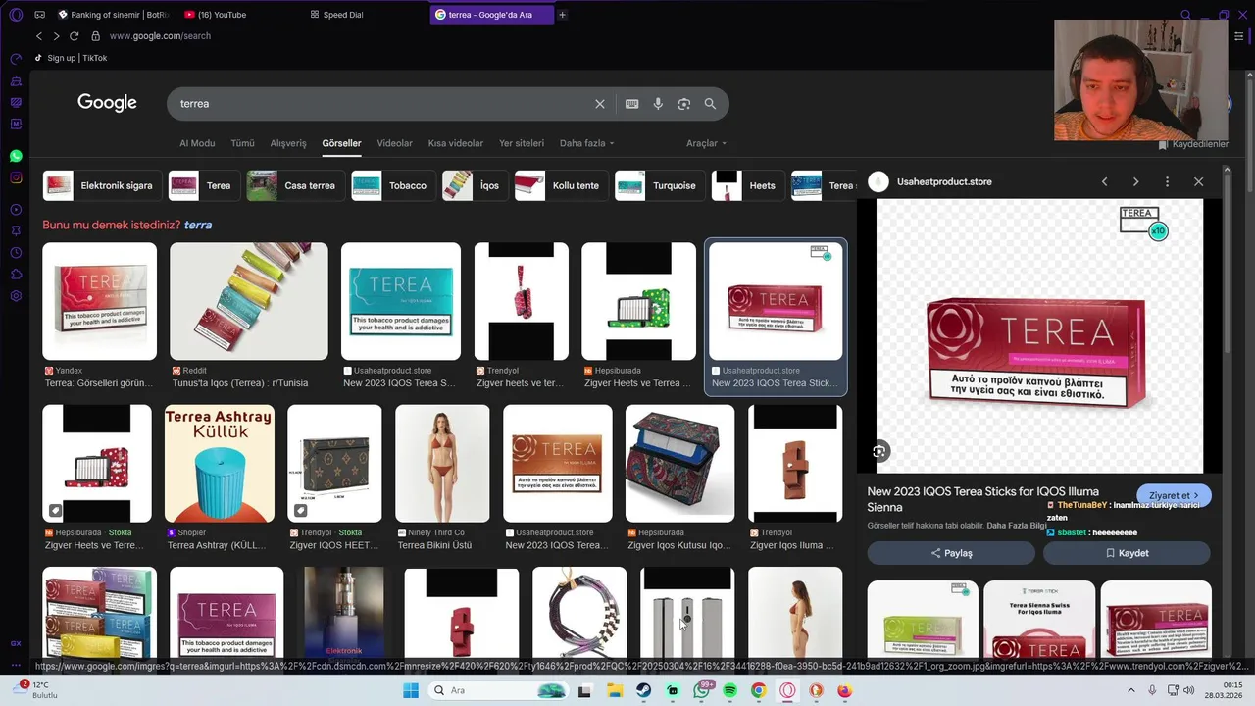
Task: Open the large Terea Sienna preview image
Action: click(x=1039, y=336)
